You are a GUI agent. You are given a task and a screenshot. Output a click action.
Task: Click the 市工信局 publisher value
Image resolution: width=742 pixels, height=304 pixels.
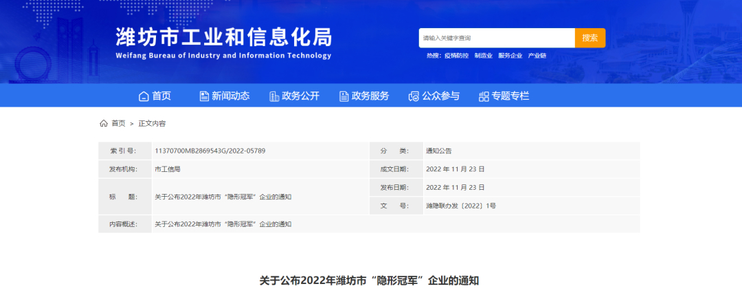click(168, 169)
